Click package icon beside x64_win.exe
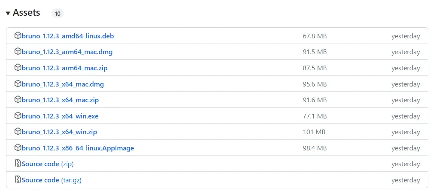Image resolution: width=436 pixels, height=196 pixels. 18,115
